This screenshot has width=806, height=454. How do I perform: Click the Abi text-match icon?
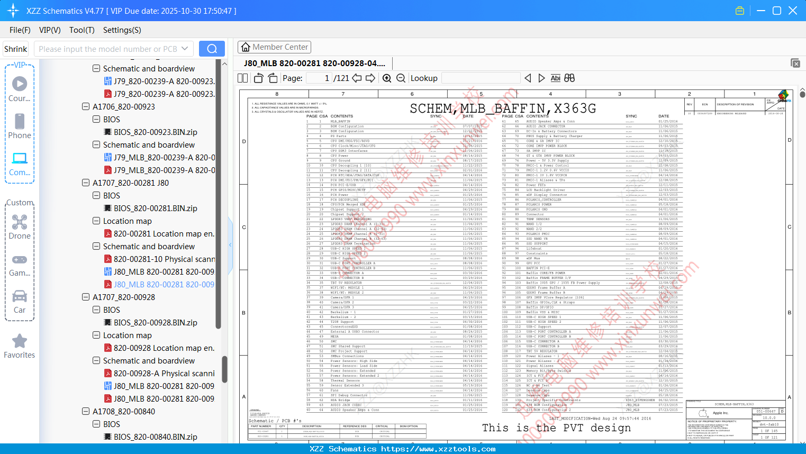click(555, 78)
